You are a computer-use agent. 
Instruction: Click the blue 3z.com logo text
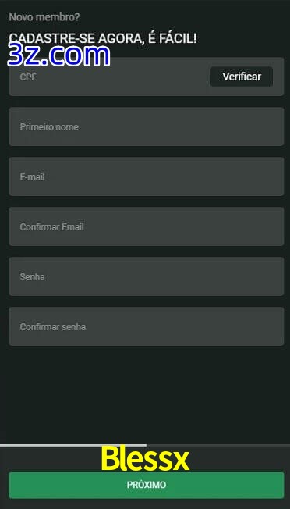[59, 55]
